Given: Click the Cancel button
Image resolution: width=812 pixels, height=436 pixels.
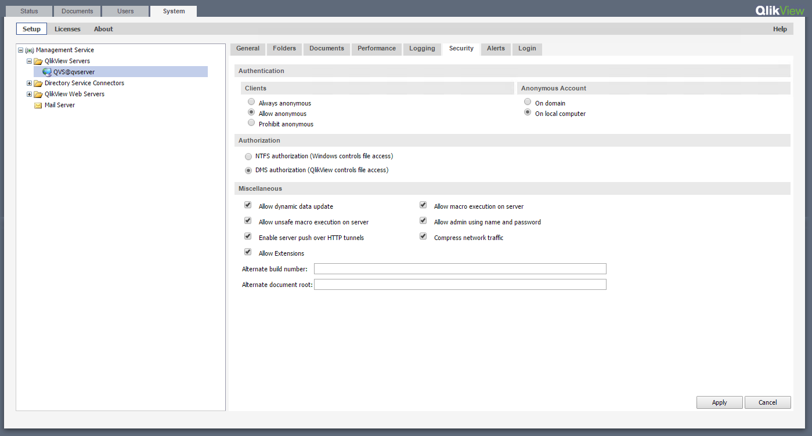Looking at the screenshot, I should (x=768, y=402).
